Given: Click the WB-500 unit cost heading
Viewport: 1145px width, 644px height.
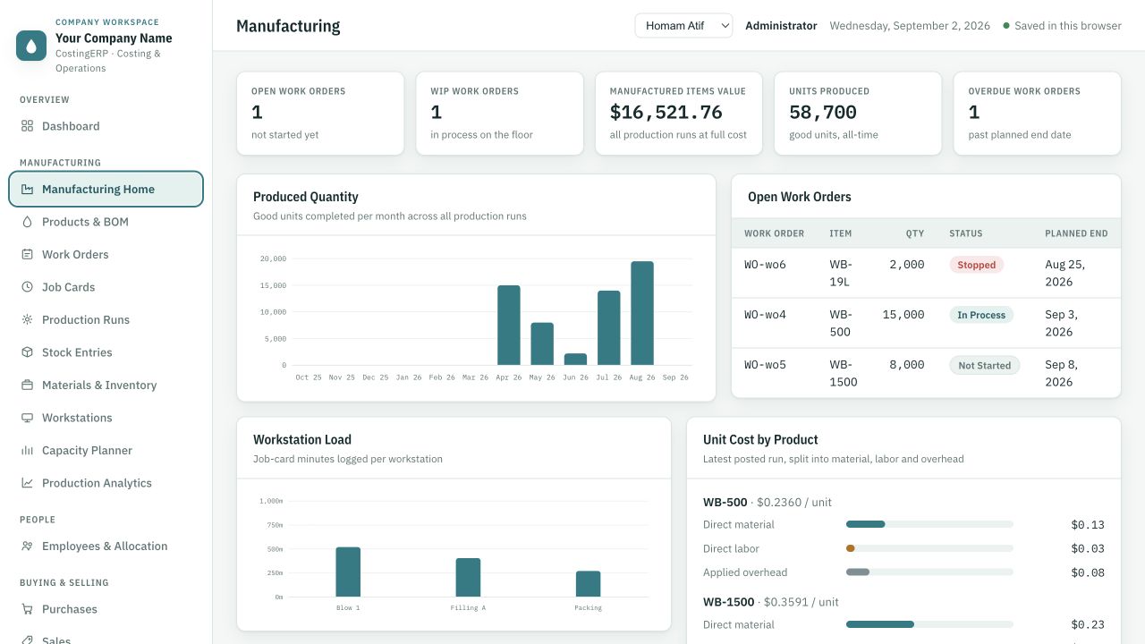Looking at the screenshot, I should point(768,503).
